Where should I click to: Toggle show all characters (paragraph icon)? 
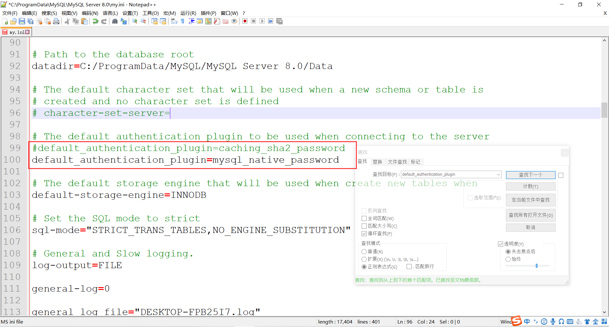point(183,21)
